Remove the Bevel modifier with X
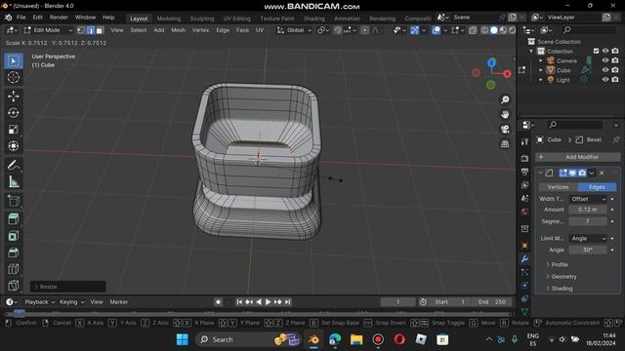This screenshot has width=625, height=351. tap(602, 173)
